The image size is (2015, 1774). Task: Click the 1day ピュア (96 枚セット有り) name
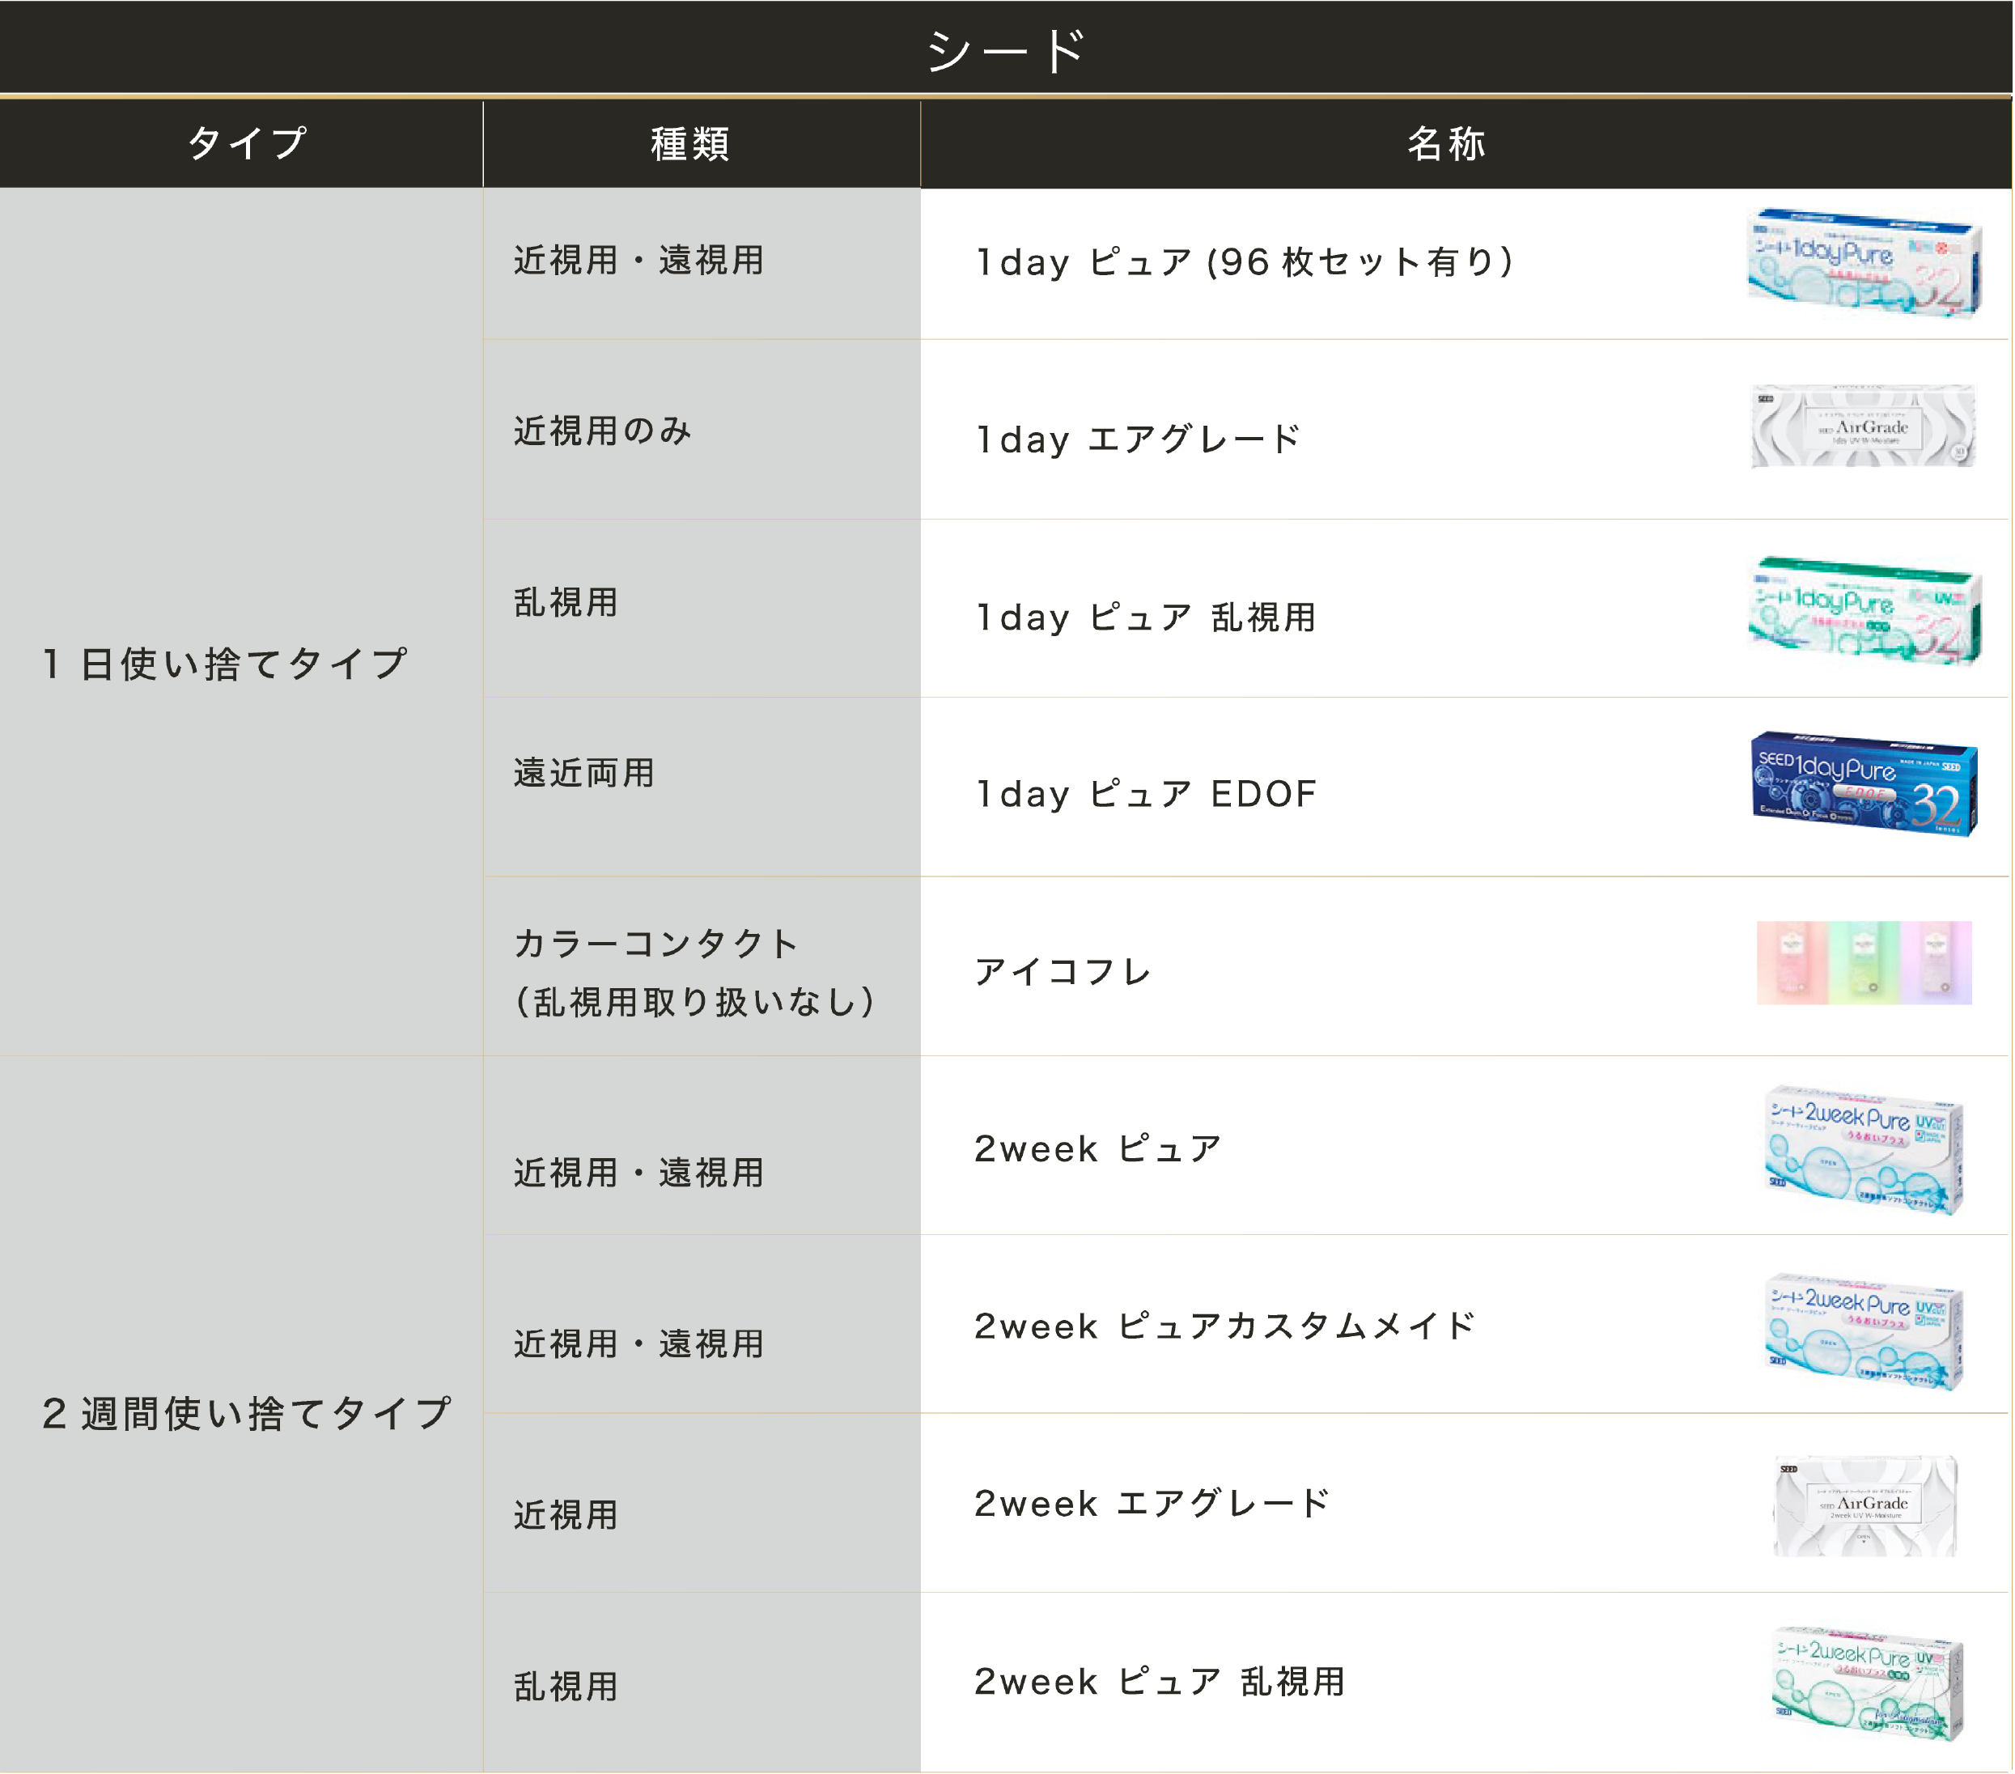[x=1244, y=262]
